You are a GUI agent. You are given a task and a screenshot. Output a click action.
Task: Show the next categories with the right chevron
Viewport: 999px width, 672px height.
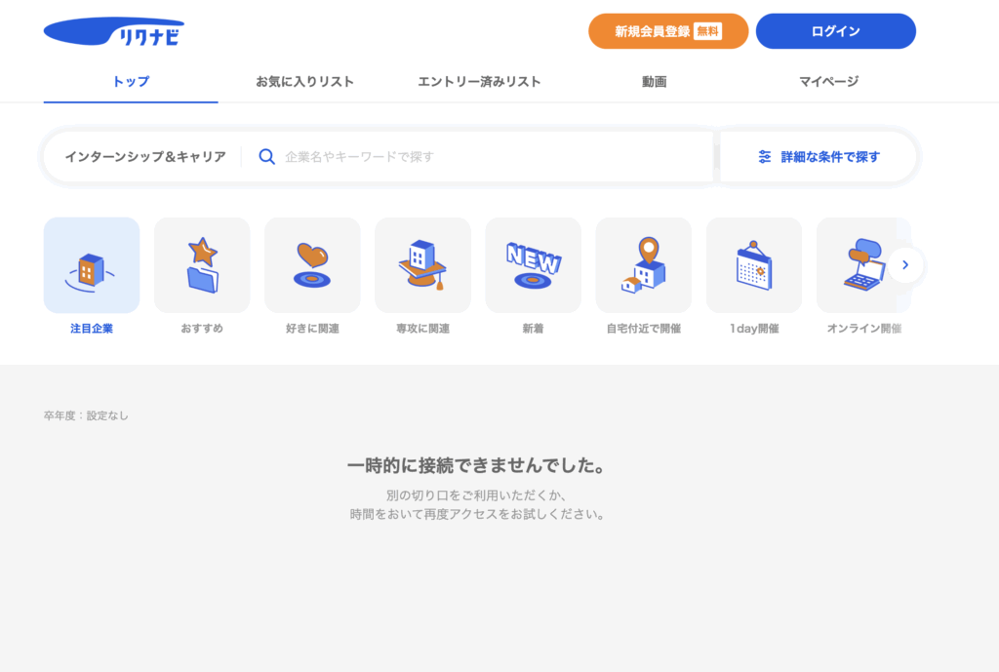(x=905, y=265)
